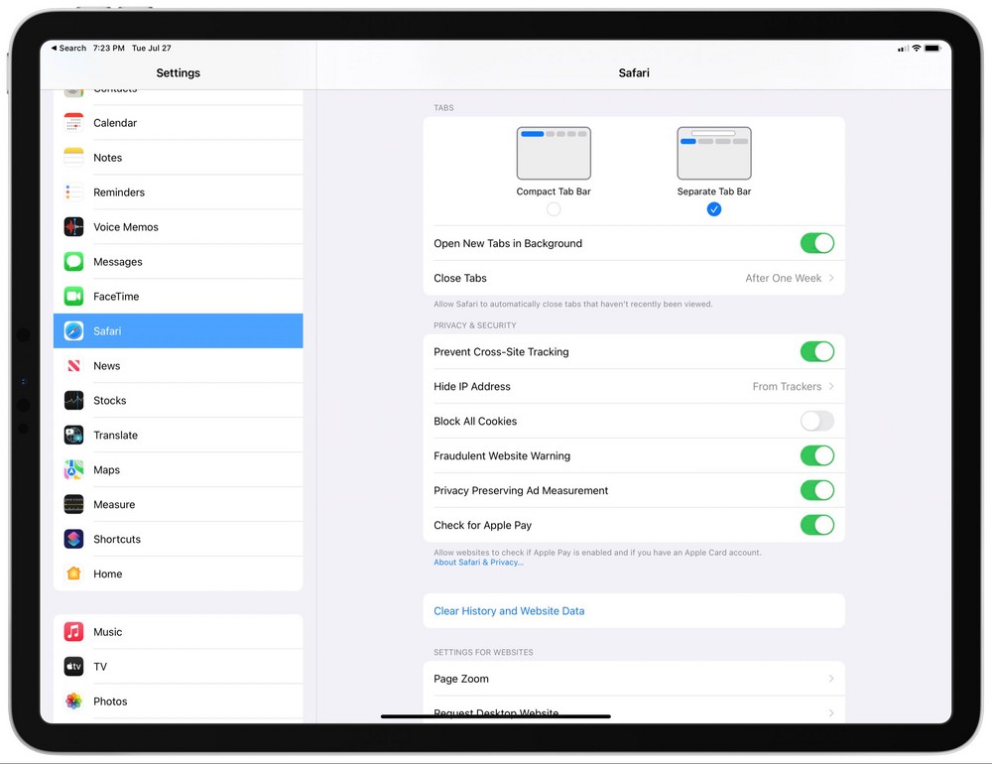Tap the Shortcuts app icon
Image resolution: width=992 pixels, height=764 pixels.
[x=74, y=540]
